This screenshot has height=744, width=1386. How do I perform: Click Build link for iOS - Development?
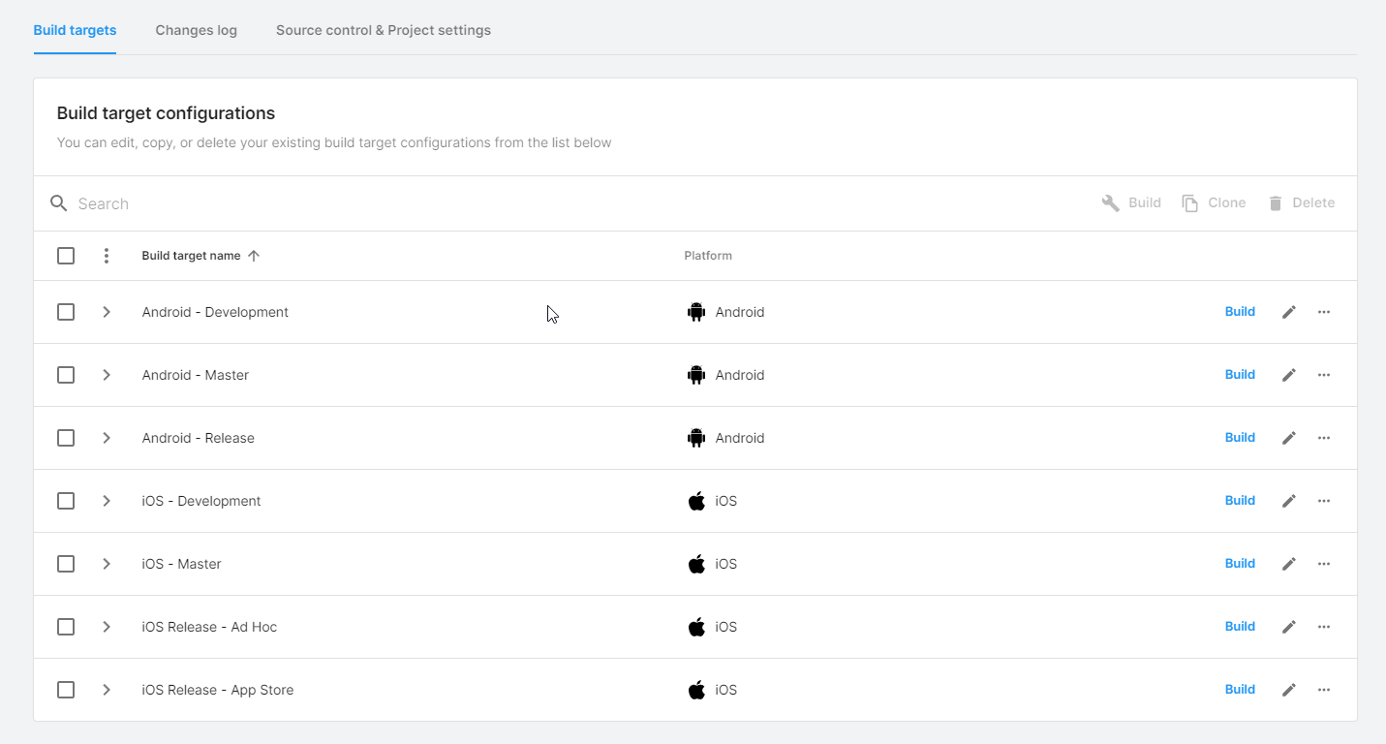click(x=1240, y=500)
